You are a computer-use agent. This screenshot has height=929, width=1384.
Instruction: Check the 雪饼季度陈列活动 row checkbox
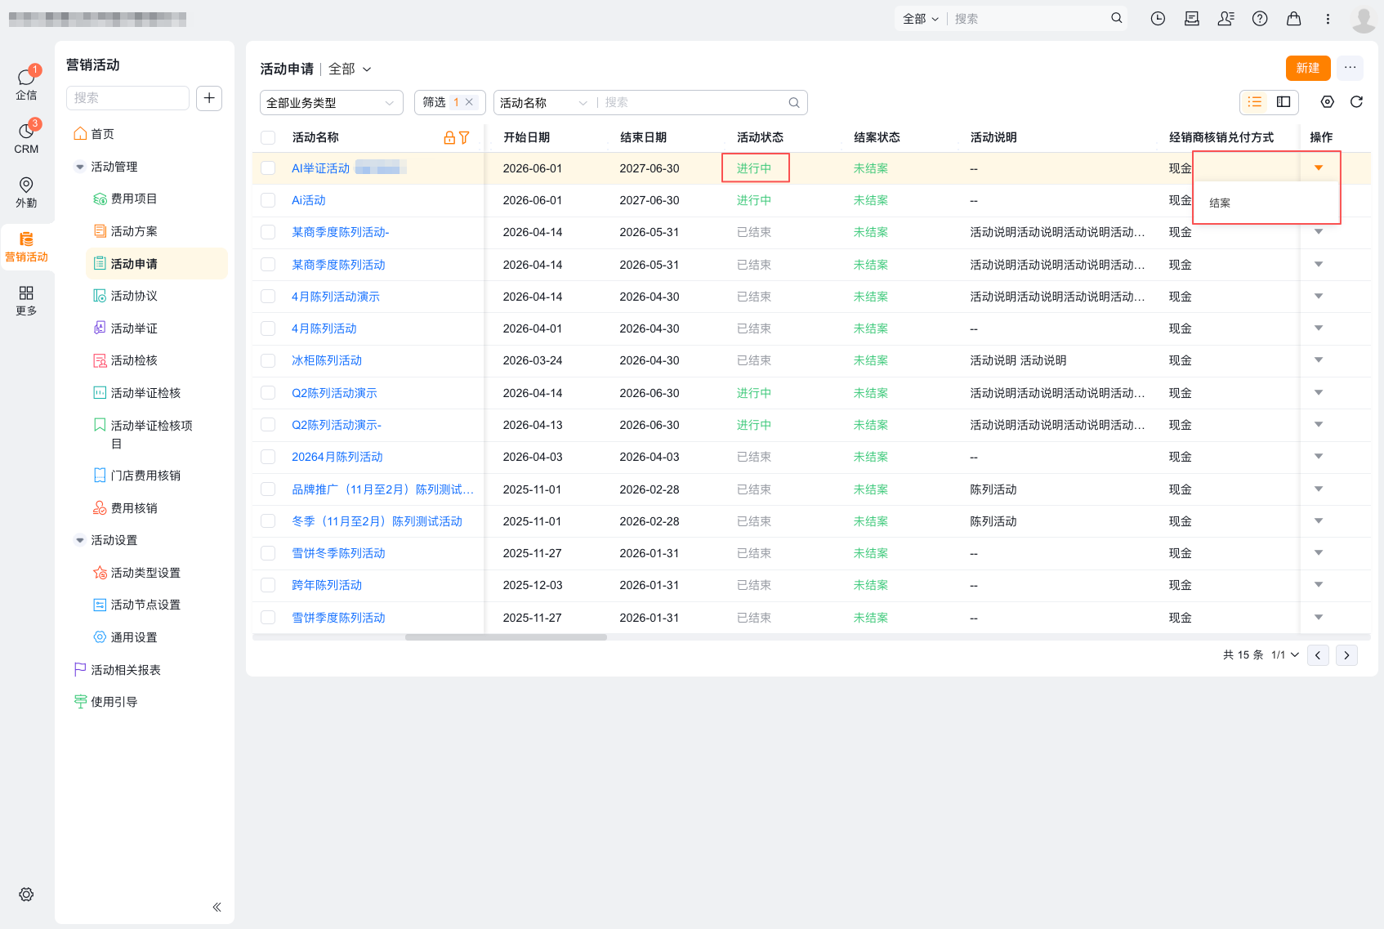click(x=268, y=618)
